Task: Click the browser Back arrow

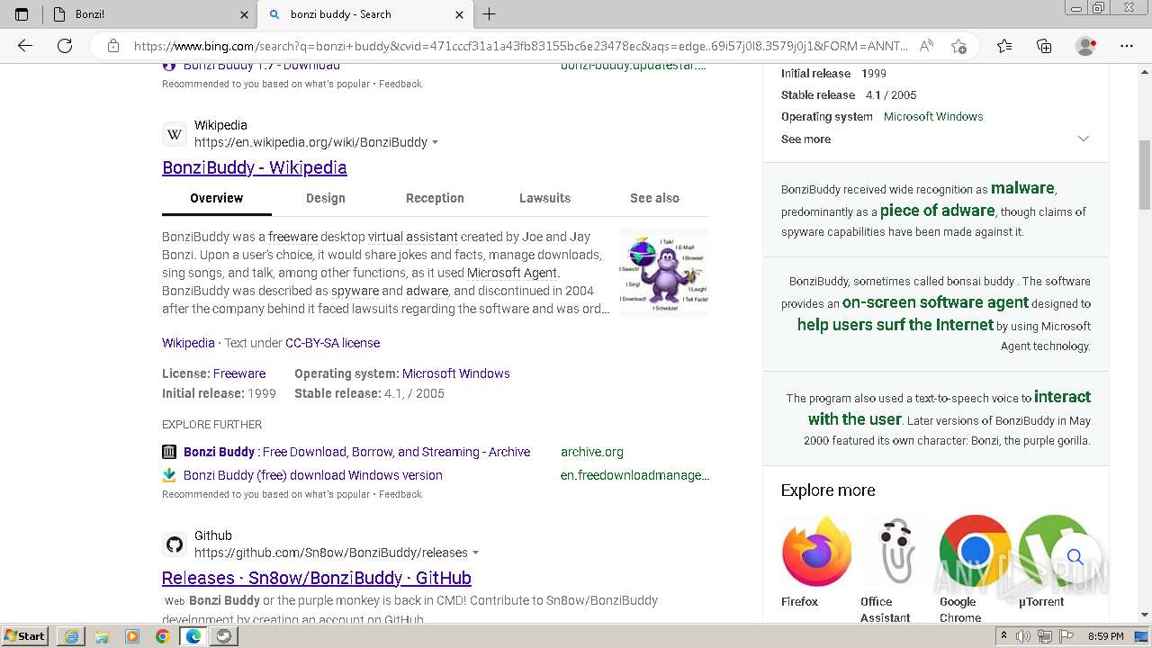Action: [25, 46]
